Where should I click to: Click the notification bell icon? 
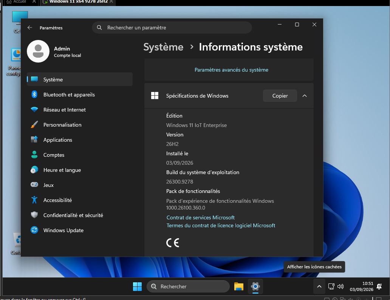pos(379,286)
